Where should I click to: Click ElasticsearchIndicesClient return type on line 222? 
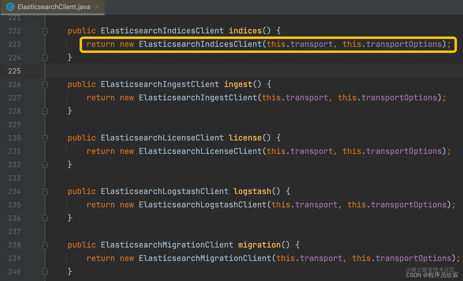[162, 31]
